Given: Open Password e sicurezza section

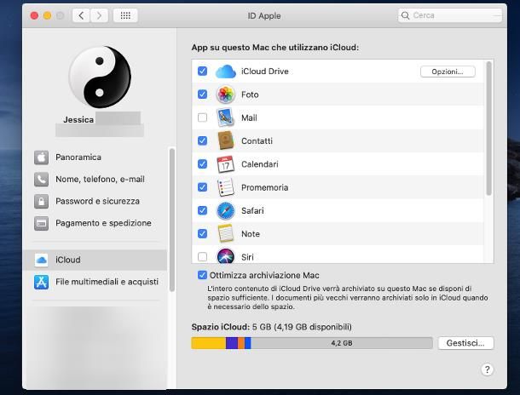Looking at the screenshot, I should [95, 201].
